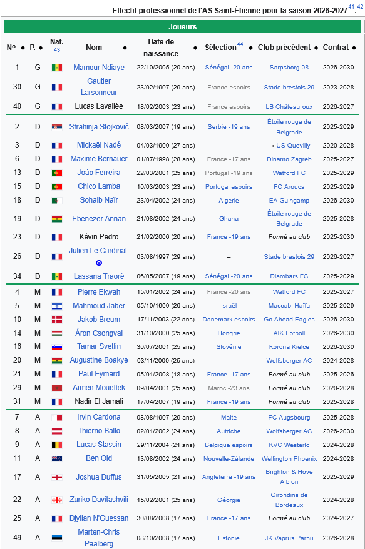The image size is (365, 549).
Task: Click the Israel flag beside Mahmoud Jaber
Action: [x=57, y=306]
